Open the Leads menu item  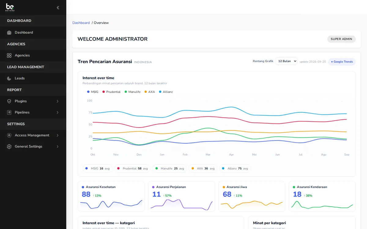click(x=33, y=78)
